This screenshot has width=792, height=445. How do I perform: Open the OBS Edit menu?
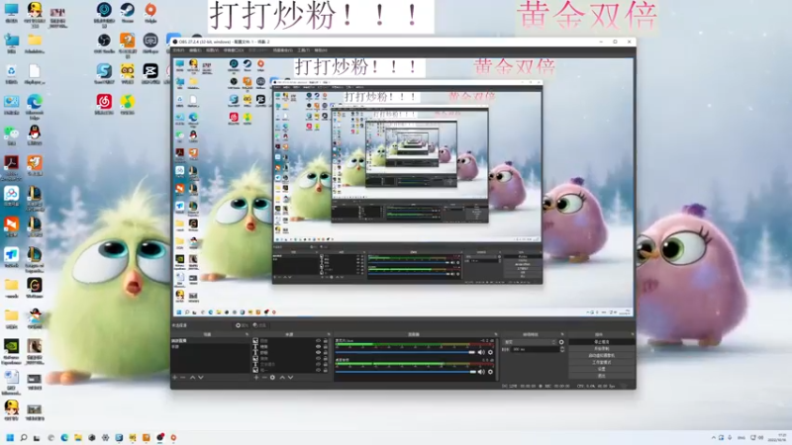coord(195,50)
